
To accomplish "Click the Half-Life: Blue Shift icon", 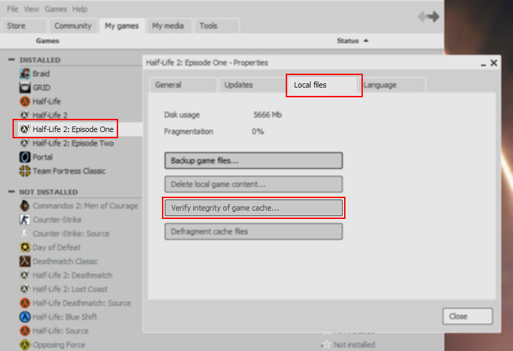I will coord(25,317).
